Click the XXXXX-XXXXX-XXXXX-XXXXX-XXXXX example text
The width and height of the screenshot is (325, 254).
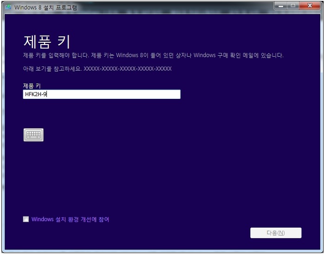[x=128, y=69]
